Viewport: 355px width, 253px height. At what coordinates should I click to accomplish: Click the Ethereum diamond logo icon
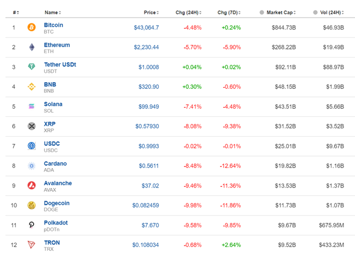pyautogui.click(x=32, y=47)
